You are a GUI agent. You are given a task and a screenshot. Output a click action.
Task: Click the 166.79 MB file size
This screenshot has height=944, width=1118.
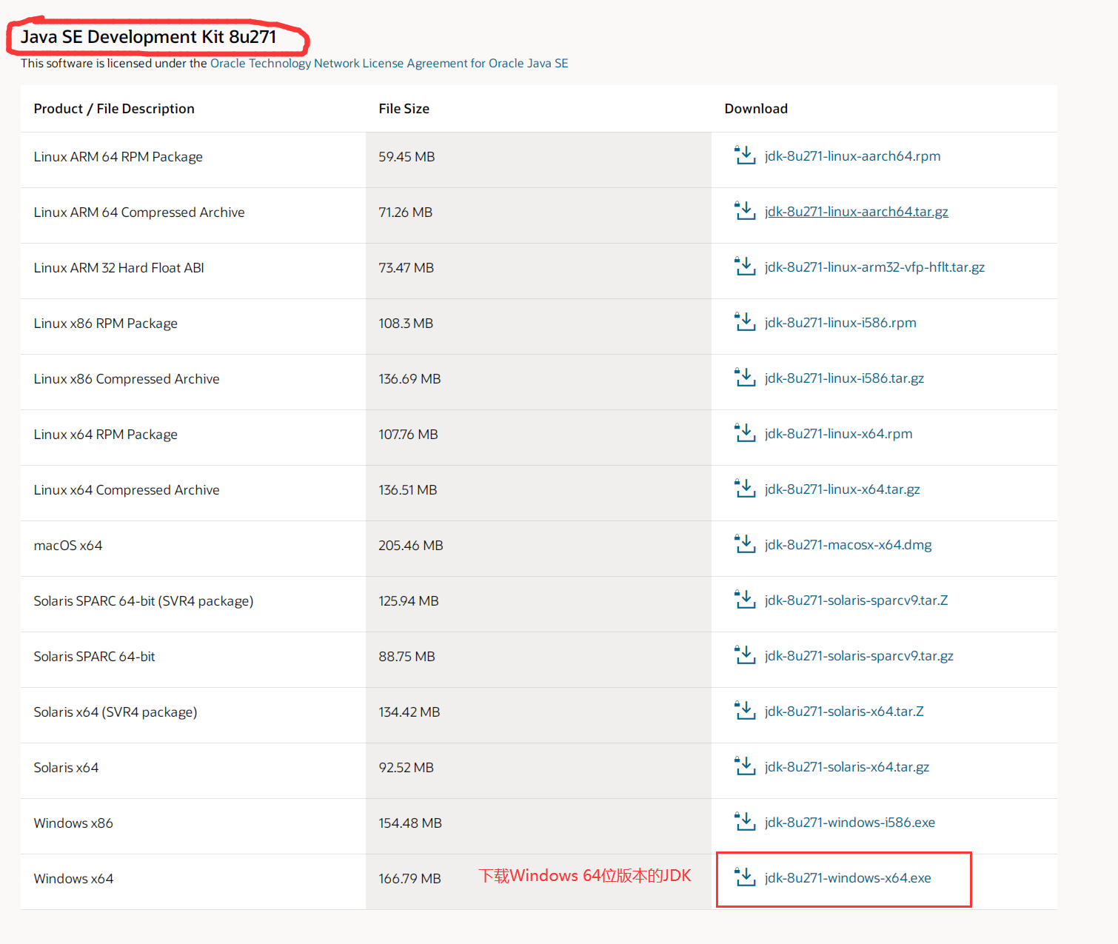coord(409,879)
